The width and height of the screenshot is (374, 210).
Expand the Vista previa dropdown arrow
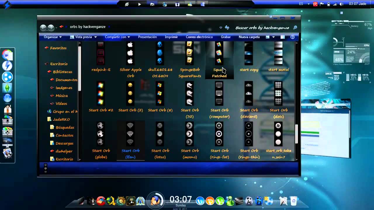(x=95, y=37)
